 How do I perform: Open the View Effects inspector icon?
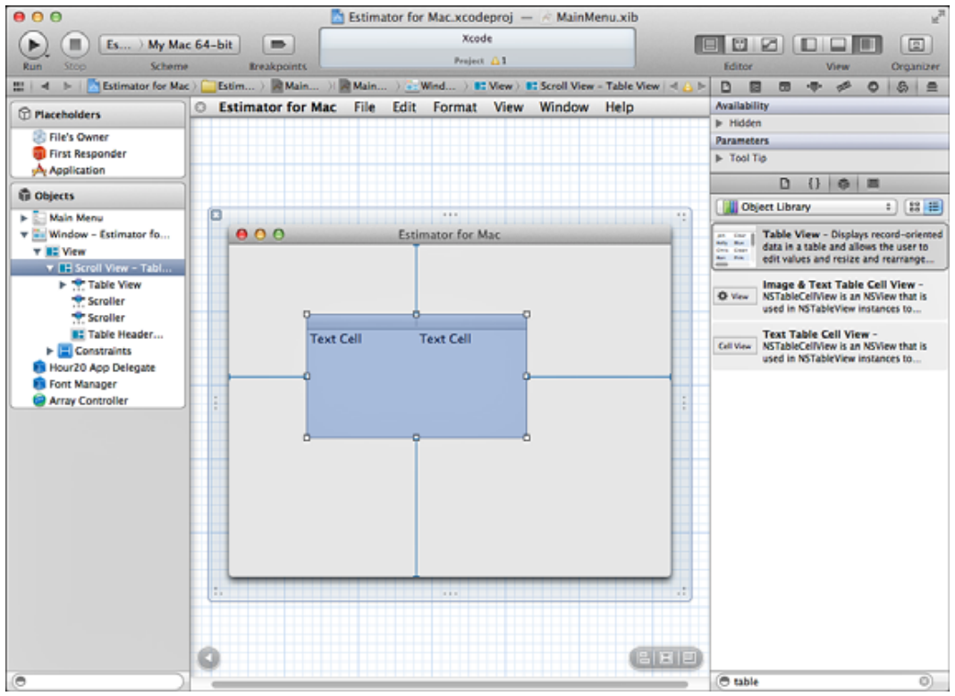[x=932, y=87]
